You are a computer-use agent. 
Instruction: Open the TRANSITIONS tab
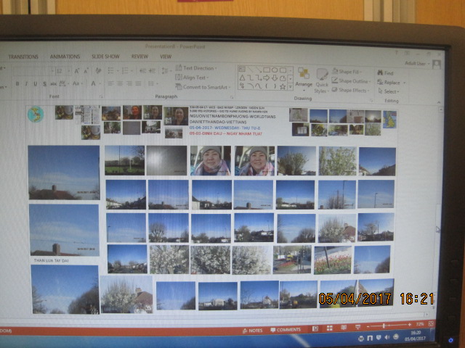(23, 57)
